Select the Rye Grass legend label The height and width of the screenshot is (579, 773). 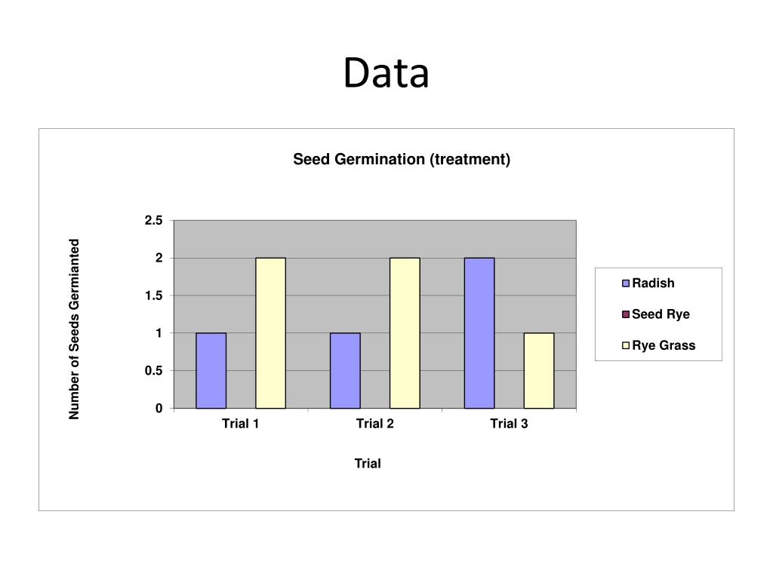coord(664,345)
